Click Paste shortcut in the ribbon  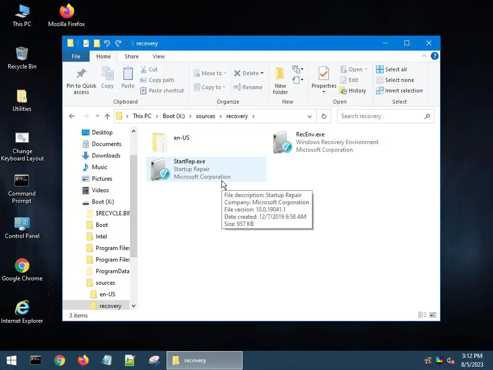162,91
